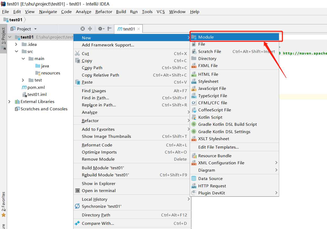
Task: Expand the .idea folder
Action: 16,44
